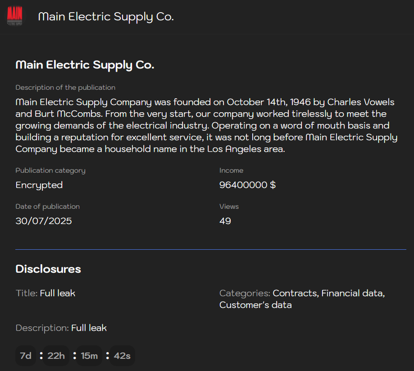Image resolution: width=414 pixels, height=371 pixels.
Task: Click the Views label
Action: click(x=229, y=206)
